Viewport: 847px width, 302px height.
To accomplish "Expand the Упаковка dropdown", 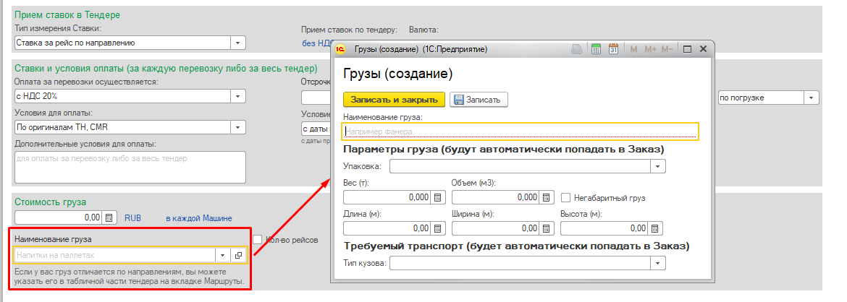I will tap(658, 166).
